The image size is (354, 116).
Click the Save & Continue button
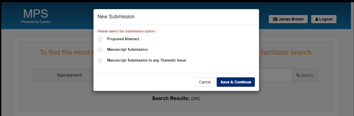[x=236, y=82]
